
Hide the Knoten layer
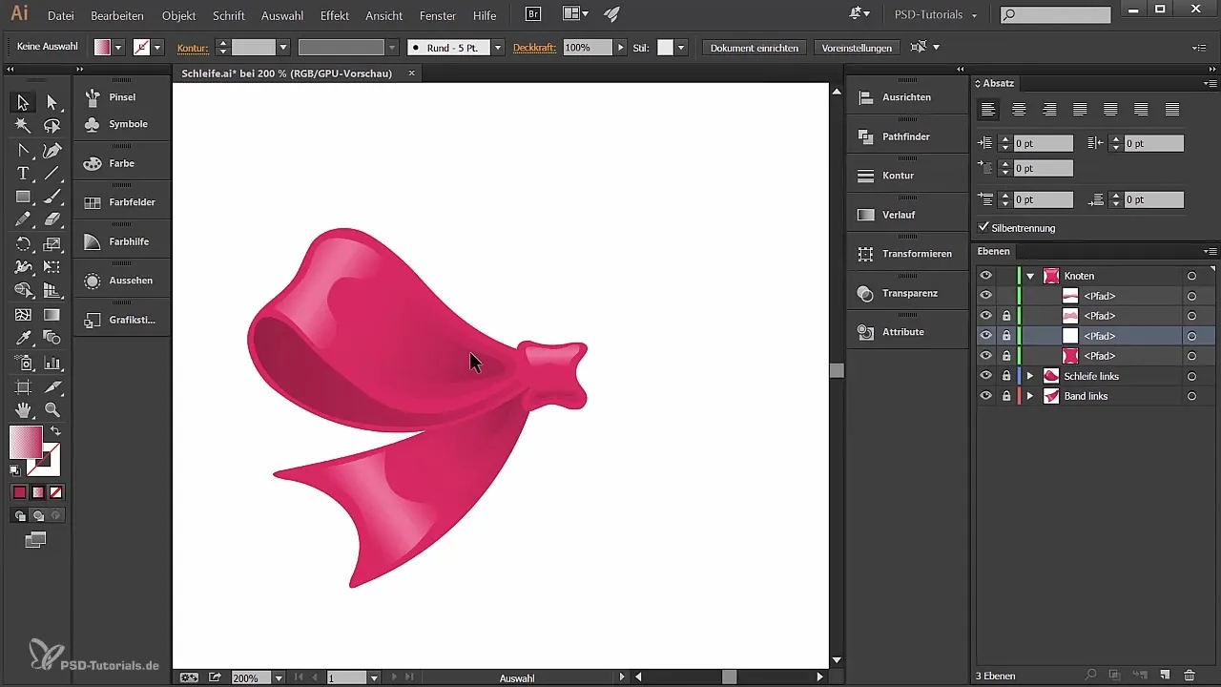[x=986, y=276]
